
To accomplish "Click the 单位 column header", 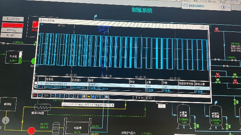I will click(x=132, y=82).
